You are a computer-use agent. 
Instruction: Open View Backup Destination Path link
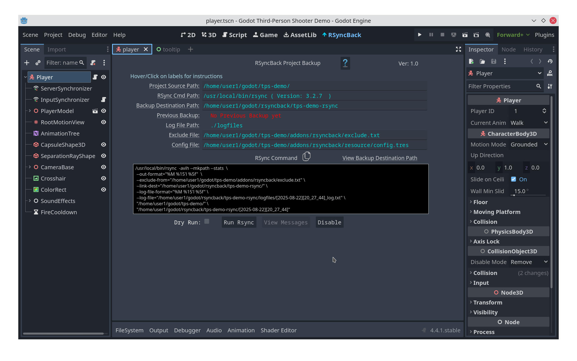click(380, 158)
